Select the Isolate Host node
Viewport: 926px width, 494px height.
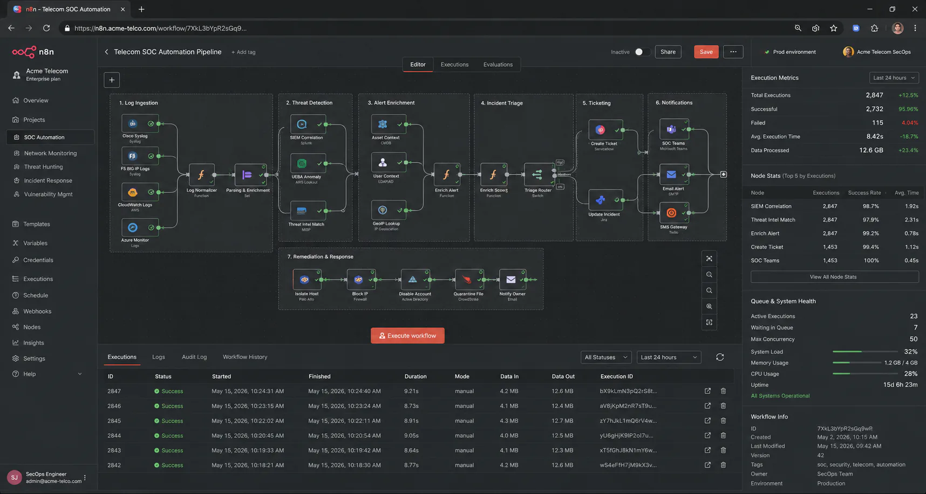pyautogui.click(x=307, y=280)
